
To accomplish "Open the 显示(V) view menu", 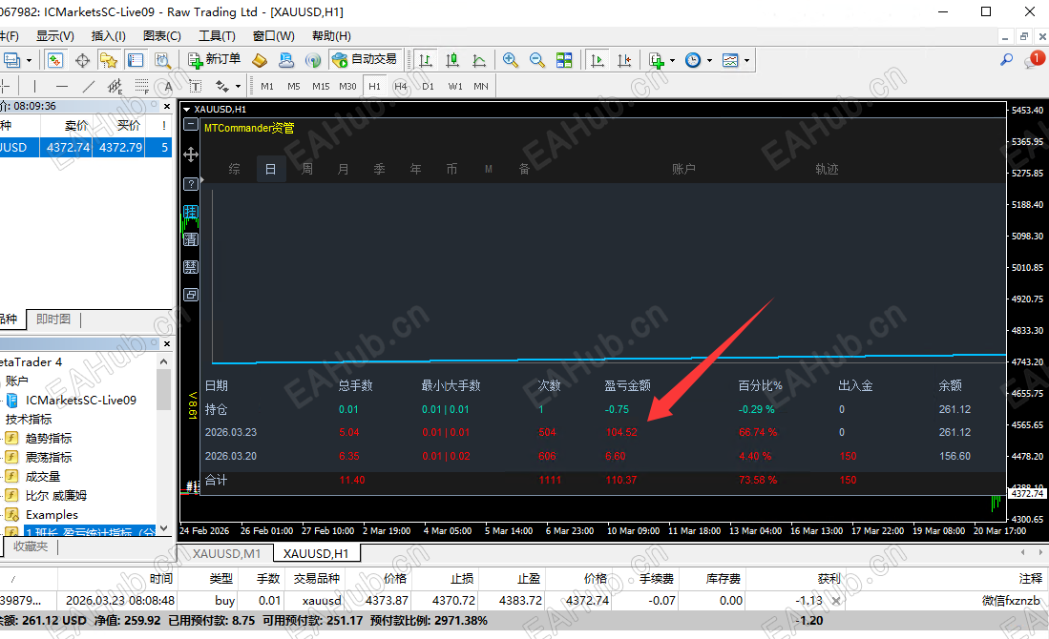I will [54, 36].
